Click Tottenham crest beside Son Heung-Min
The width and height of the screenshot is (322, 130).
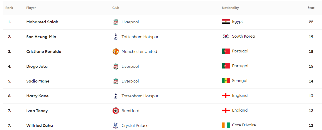(x=116, y=37)
